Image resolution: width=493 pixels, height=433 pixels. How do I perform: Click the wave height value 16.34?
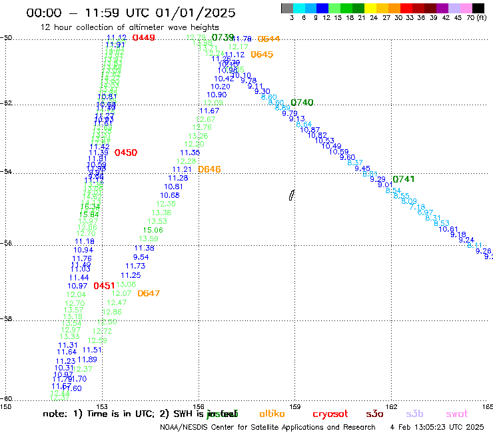pos(90,207)
